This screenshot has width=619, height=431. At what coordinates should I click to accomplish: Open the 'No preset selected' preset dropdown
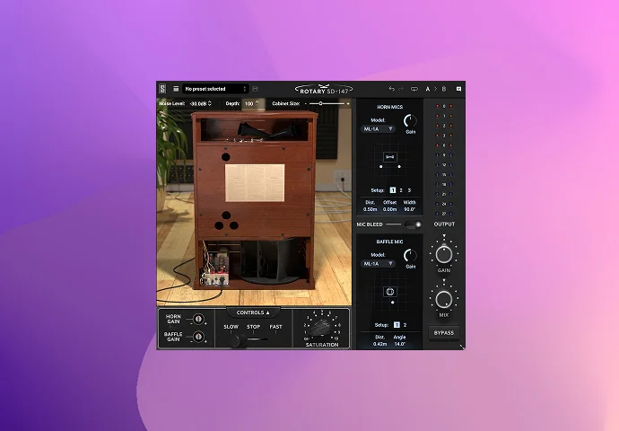pyautogui.click(x=215, y=89)
